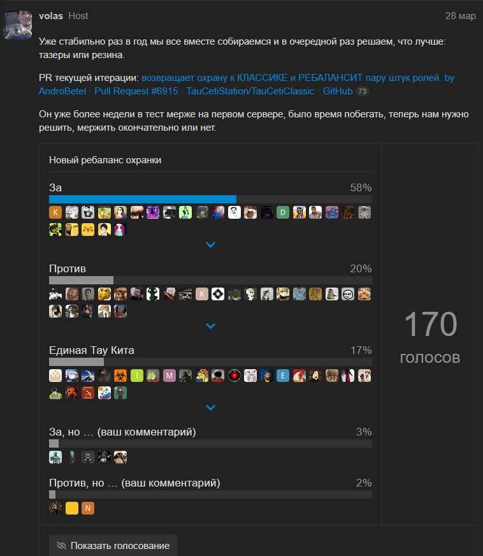The image size is (483, 556).
Task: Click orange N avatar under Против, но
Action: pos(88,508)
